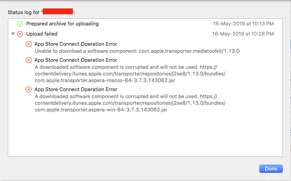
Task: Select the error heading above aspera-macos message
Action: pos(76,60)
